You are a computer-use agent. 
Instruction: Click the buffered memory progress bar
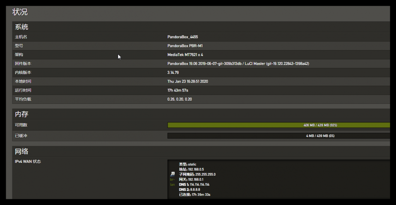click(x=279, y=136)
